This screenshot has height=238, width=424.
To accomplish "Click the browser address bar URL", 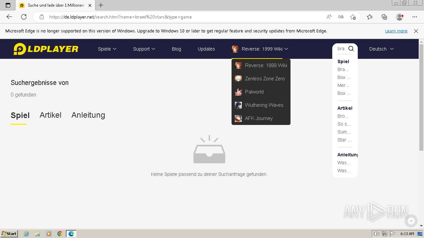I will click(121, 17).
